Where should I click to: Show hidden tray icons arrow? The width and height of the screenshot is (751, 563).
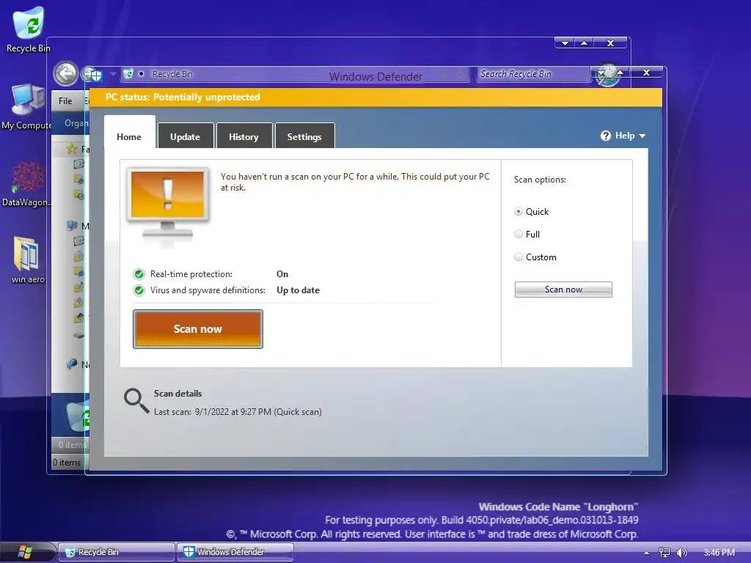click(x=647, y=553)
